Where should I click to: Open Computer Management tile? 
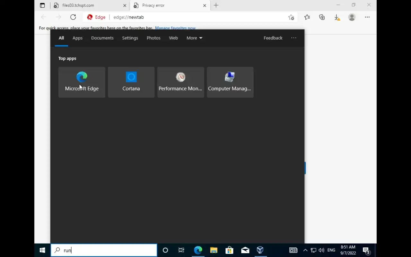click(x=230, y=82)
